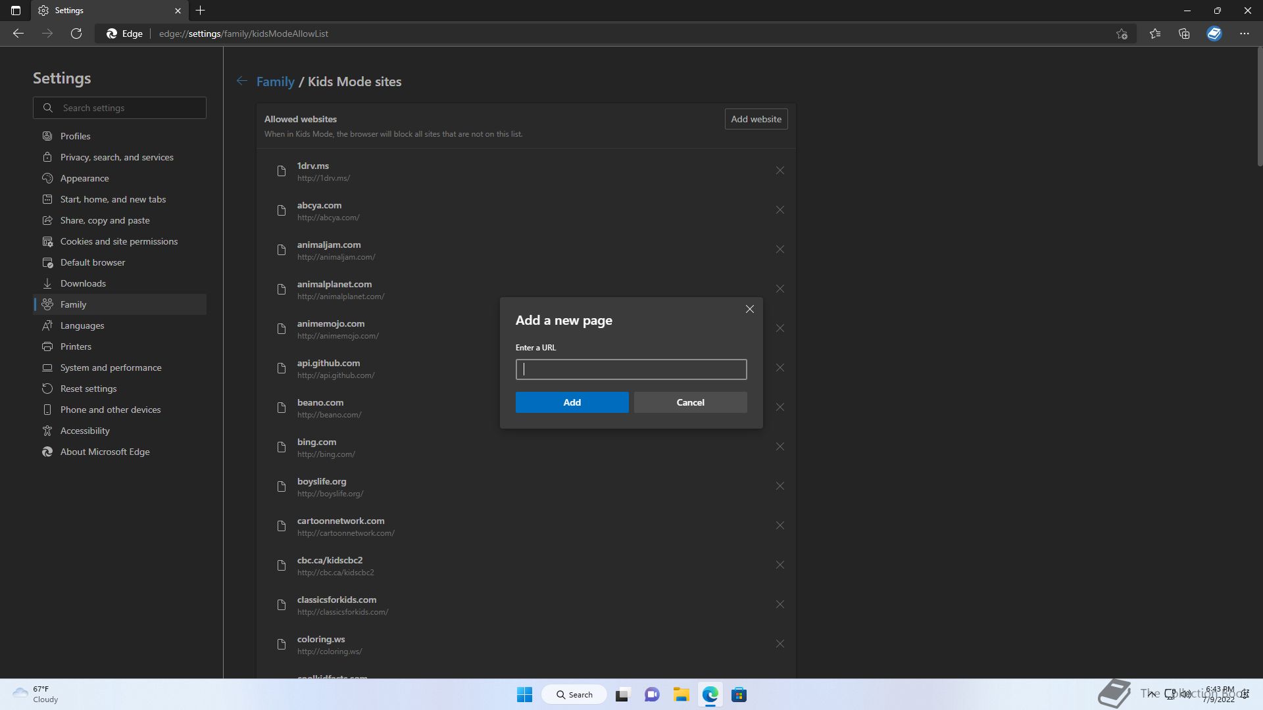The height and width of the screenshot is (710, 1263).
Task: Open Settings and more menu
Action: pyautogui.click(x=1244, y=34)
